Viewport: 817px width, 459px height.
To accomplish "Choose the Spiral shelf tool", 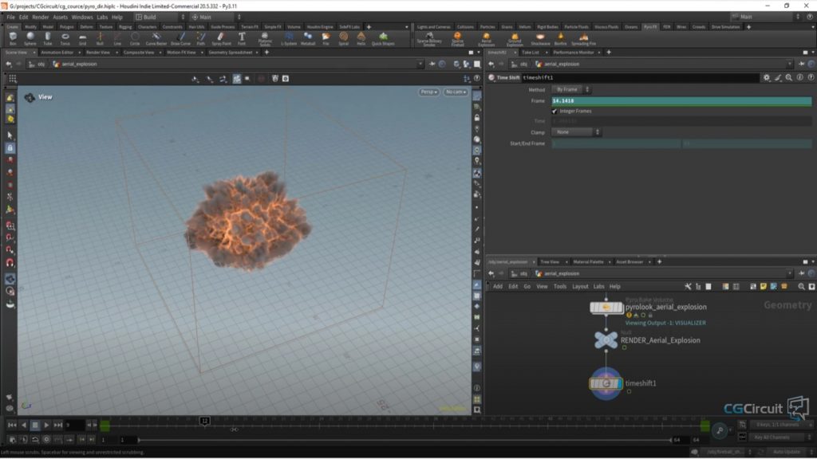I will click(343, 38).
